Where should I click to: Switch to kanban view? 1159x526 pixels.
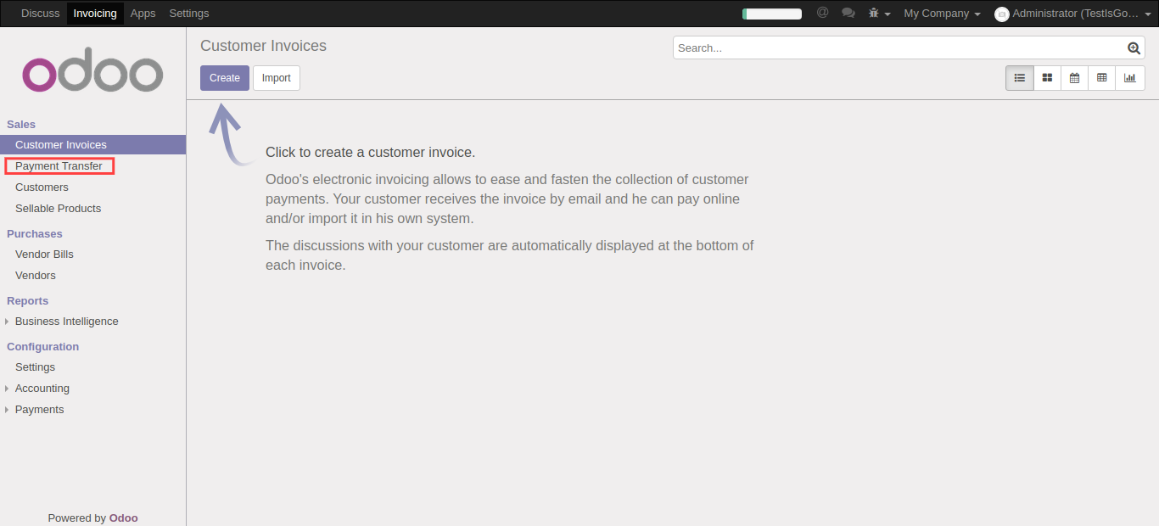(x=1047, y=78)
